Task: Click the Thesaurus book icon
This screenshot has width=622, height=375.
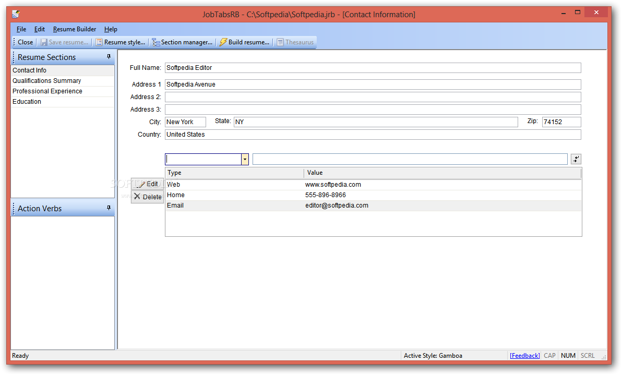Action: click(280, 42)
